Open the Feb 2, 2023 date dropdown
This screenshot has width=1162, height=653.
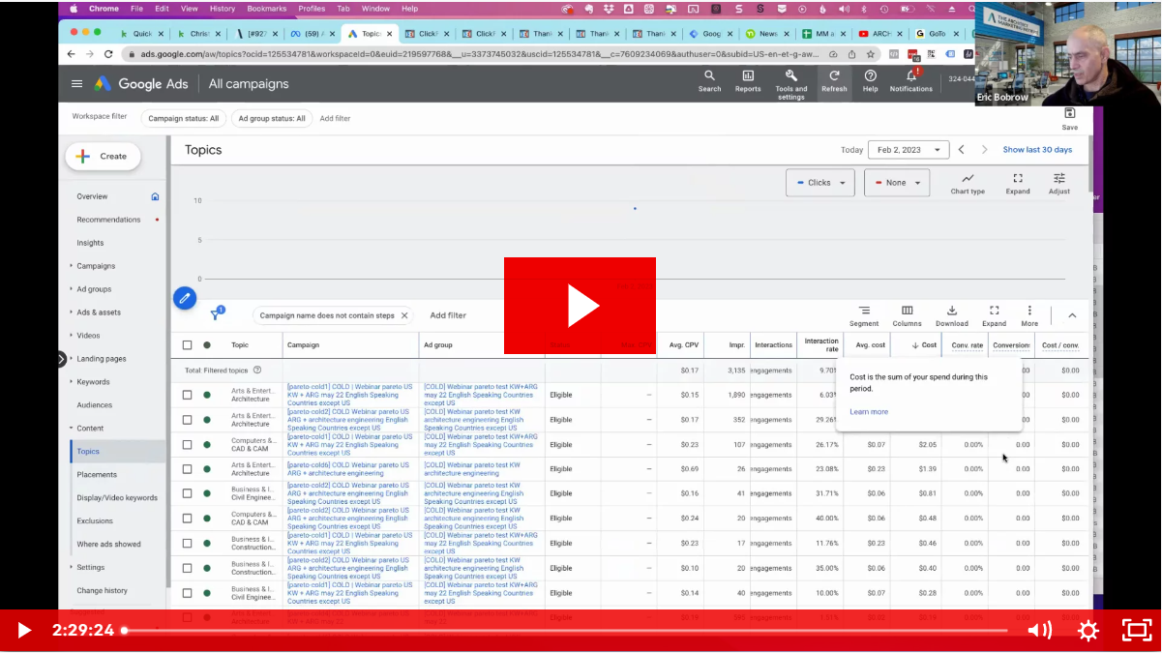(x=908, y=150)
